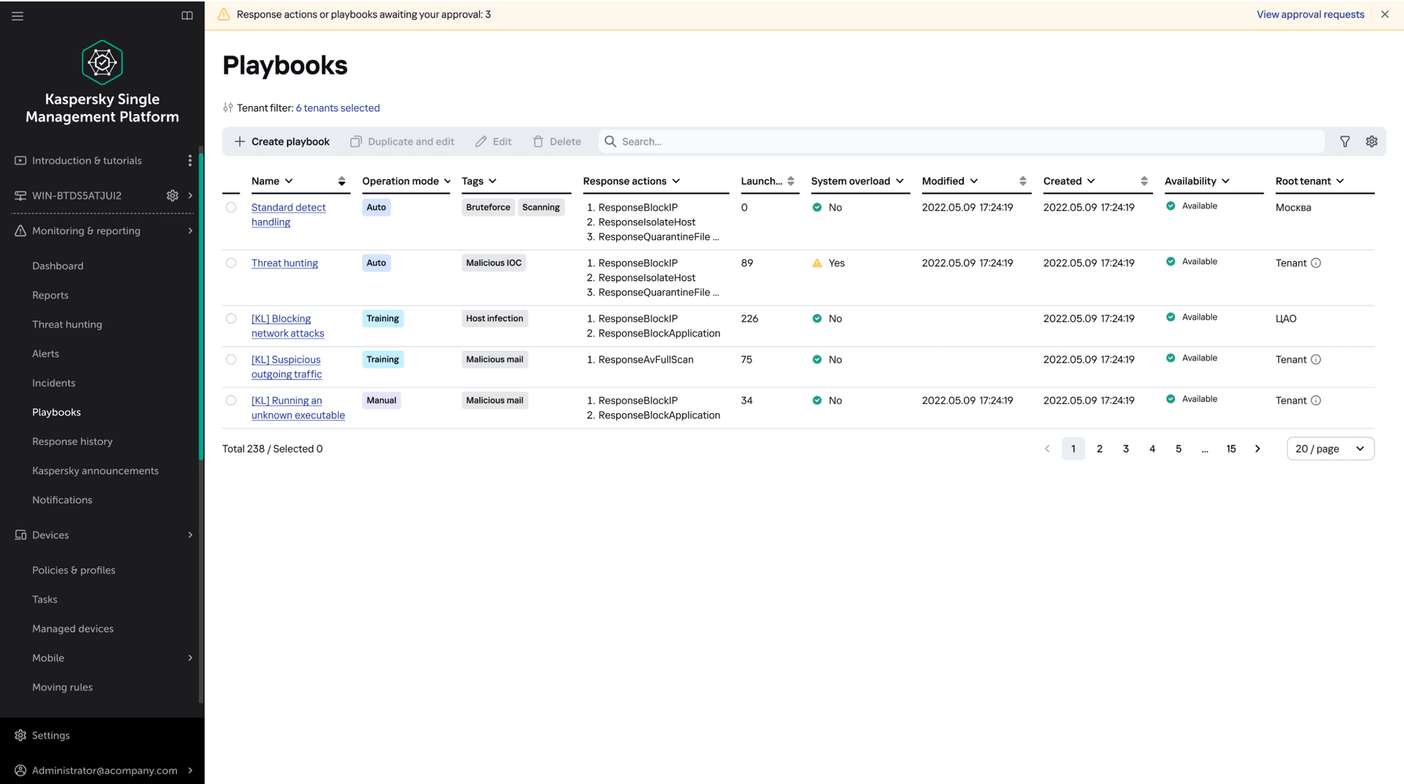The image size is (1404, 784).
Task: Go to Incidents in sidebar
Action: point(53,383)
